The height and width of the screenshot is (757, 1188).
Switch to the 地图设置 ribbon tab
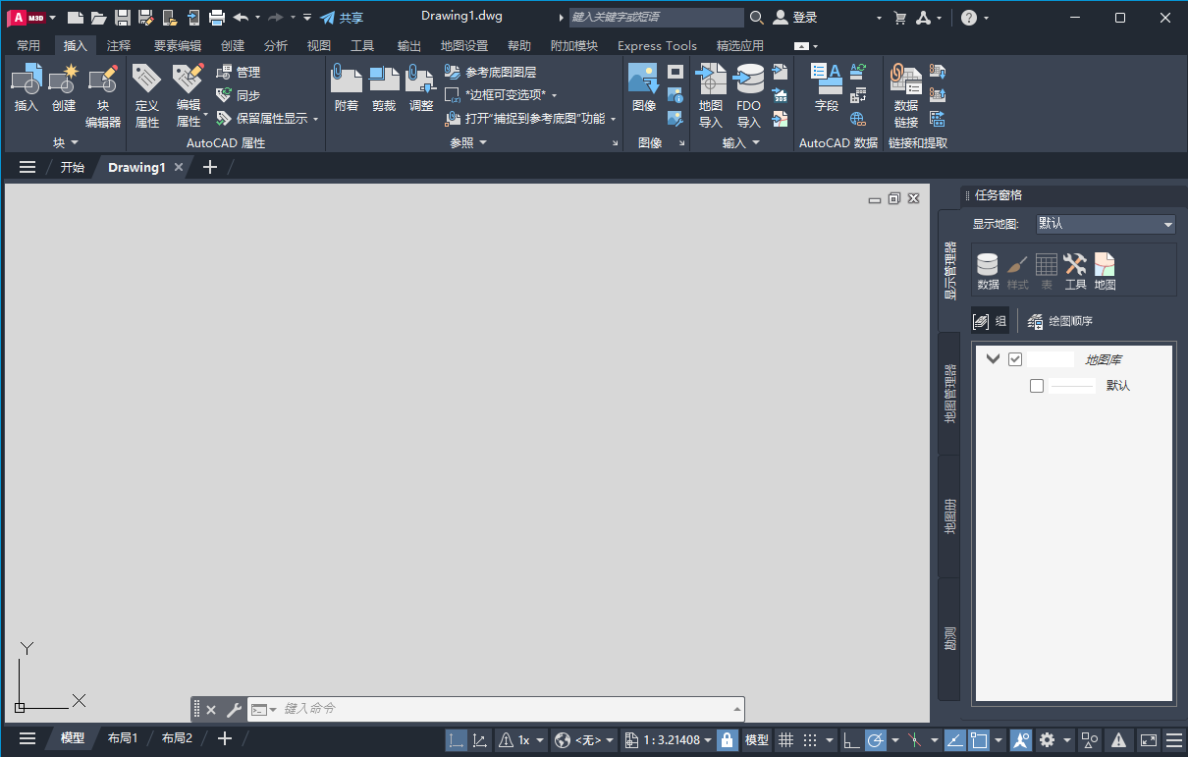pyautogui.click(x=464, y=45)
